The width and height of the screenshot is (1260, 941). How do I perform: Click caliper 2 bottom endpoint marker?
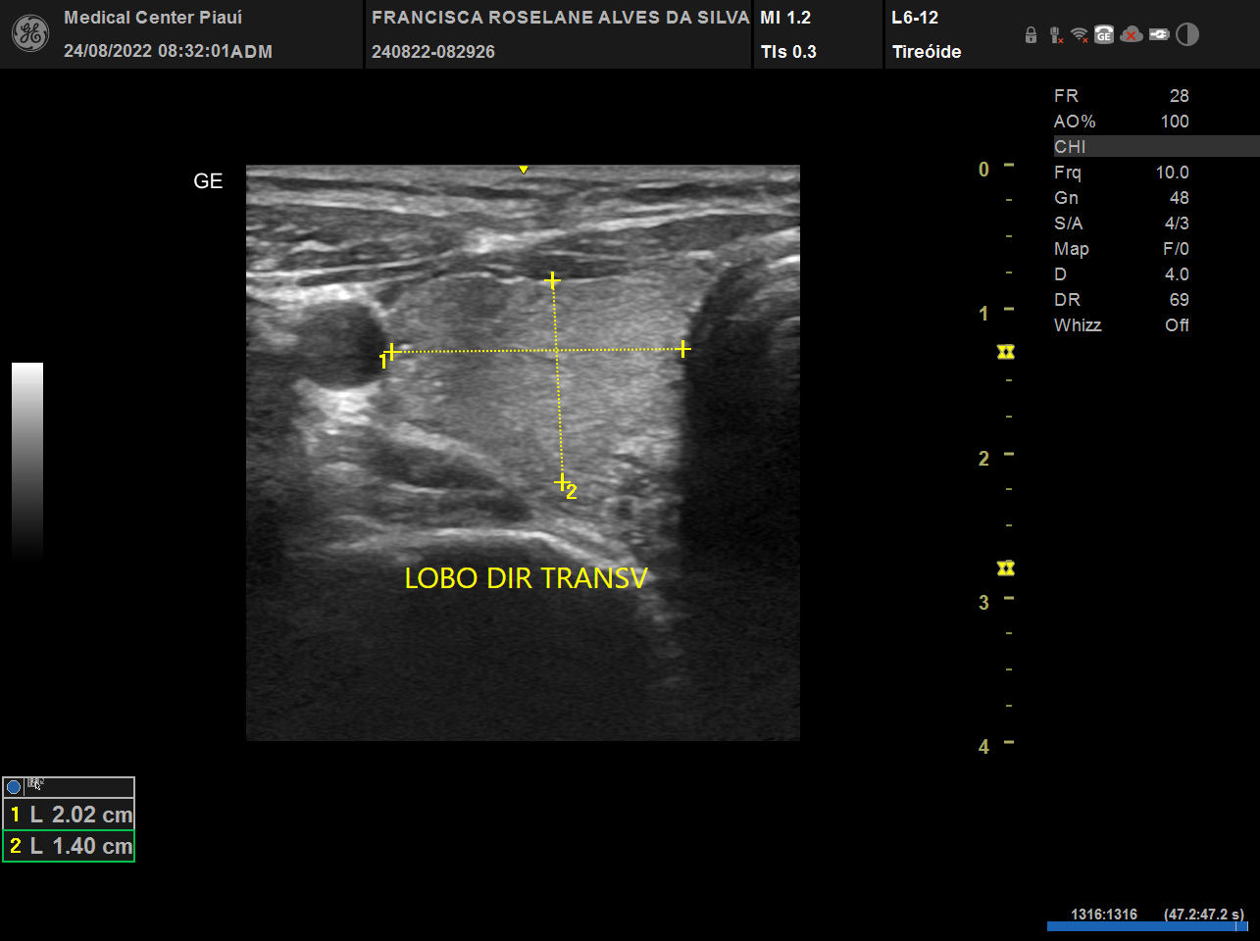pos(562,482)
